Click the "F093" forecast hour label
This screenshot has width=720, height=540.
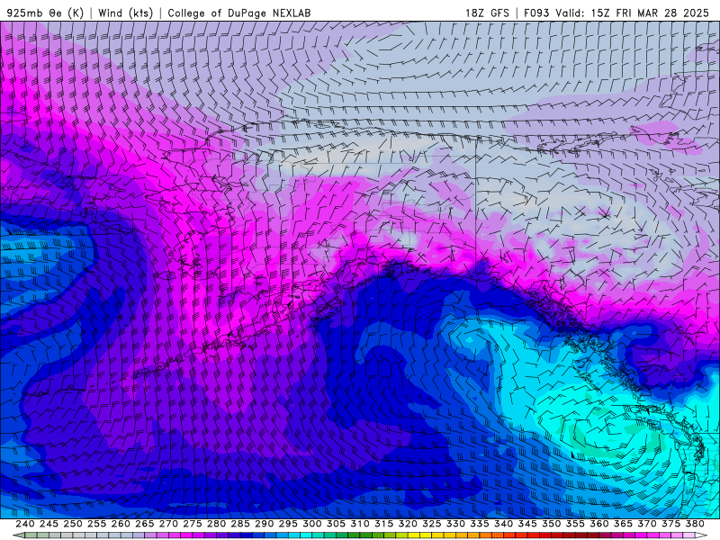point(536,13)
